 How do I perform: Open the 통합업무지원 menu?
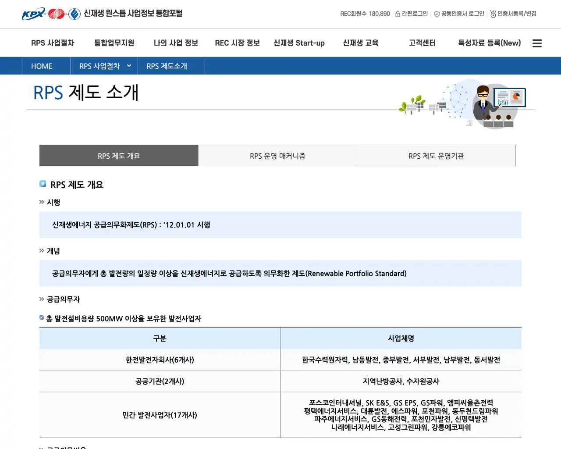(x=114, y=43)
